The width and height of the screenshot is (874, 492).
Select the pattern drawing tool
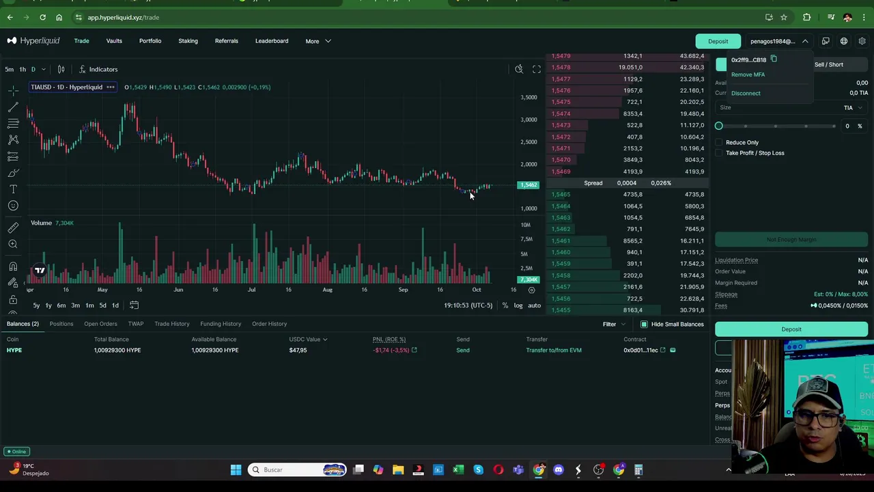tap(13, 140)
